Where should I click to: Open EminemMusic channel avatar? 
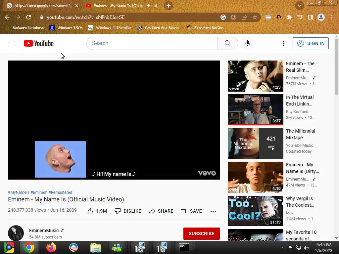point(16,233)
